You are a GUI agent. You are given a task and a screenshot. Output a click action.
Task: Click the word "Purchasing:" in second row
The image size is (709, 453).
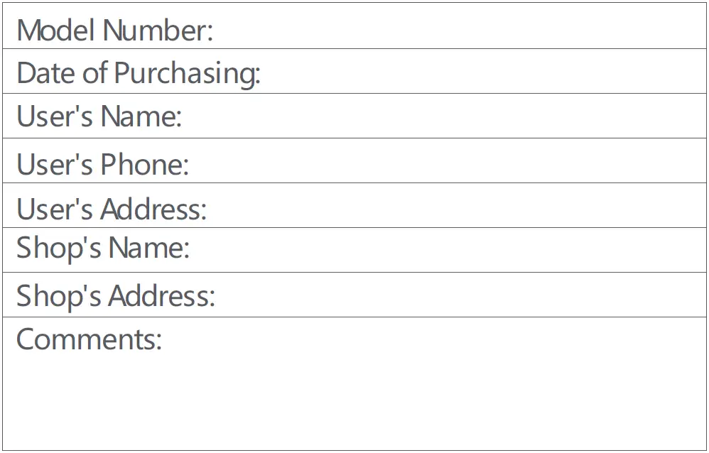tap(187, 73)
